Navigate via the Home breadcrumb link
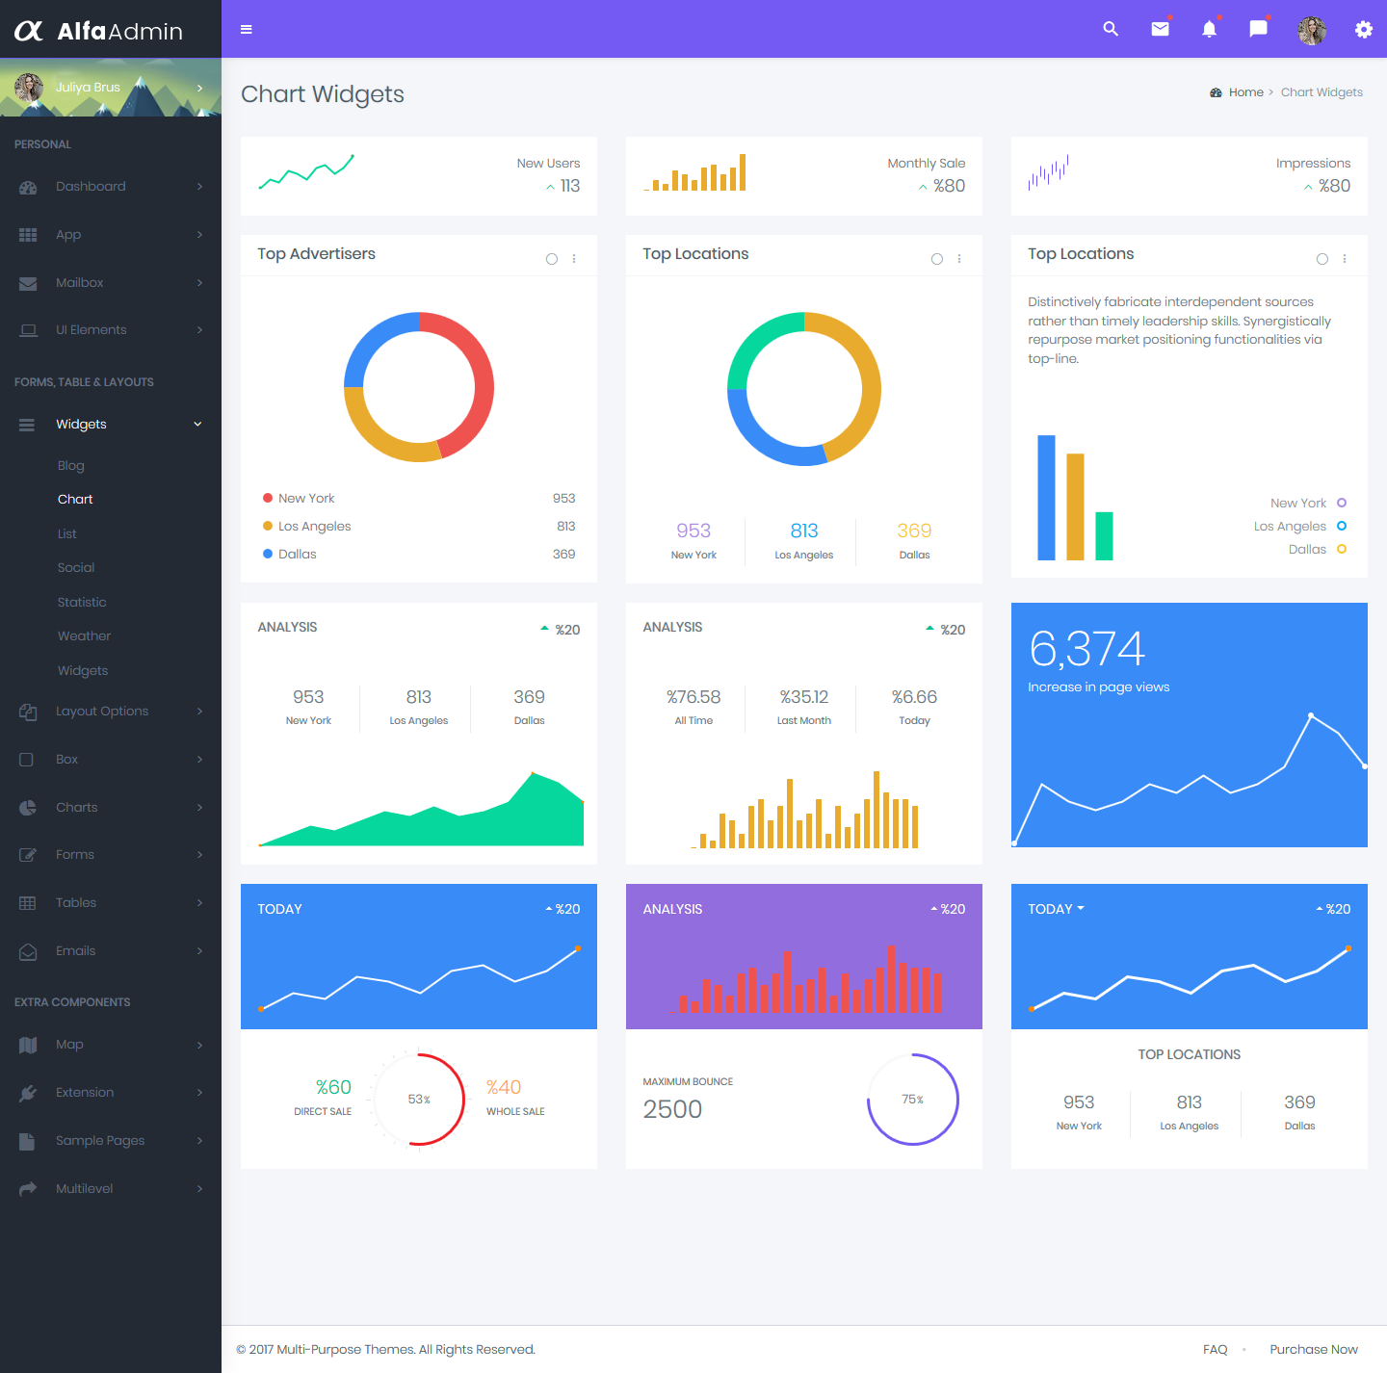The image size is (1387, 1373). pos(1245,91)
